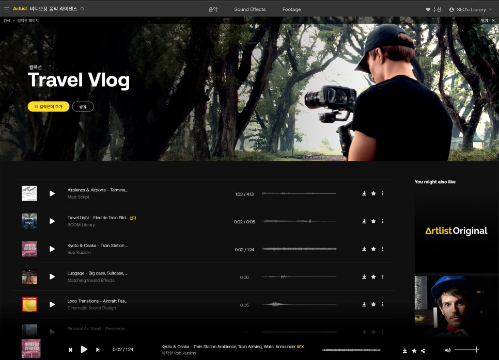This screenshot has width=499, height=360.
Task: Play Luggage Big case track
Action: (x=52, y=277)
